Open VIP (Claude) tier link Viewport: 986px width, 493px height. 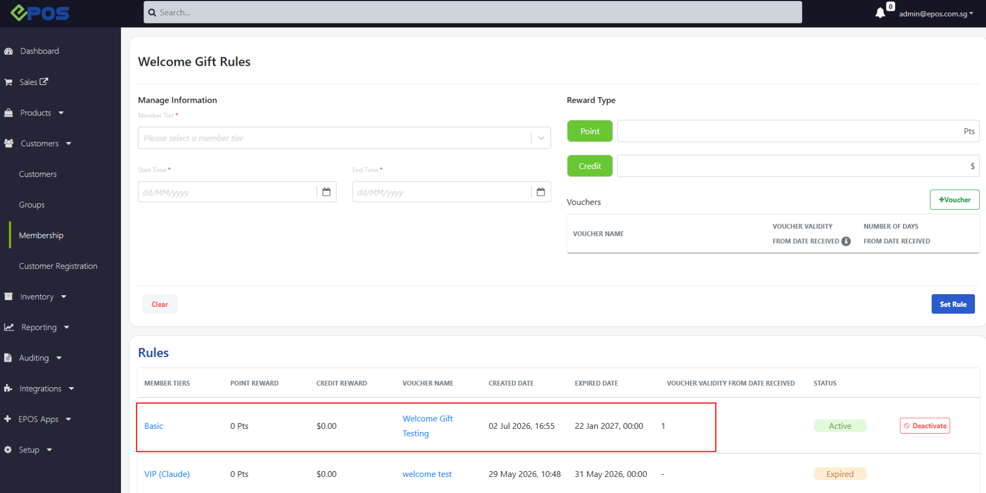[x=167, y=474]
